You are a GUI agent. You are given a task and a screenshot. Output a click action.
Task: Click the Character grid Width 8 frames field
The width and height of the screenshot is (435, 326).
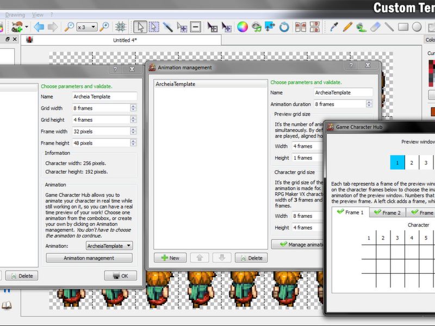(307, 216)
